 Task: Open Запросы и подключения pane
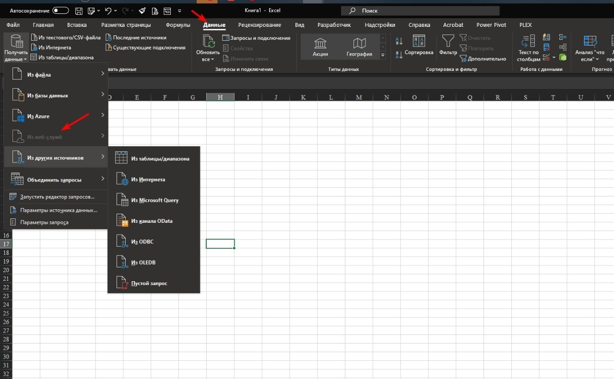(x=256, y=38)
